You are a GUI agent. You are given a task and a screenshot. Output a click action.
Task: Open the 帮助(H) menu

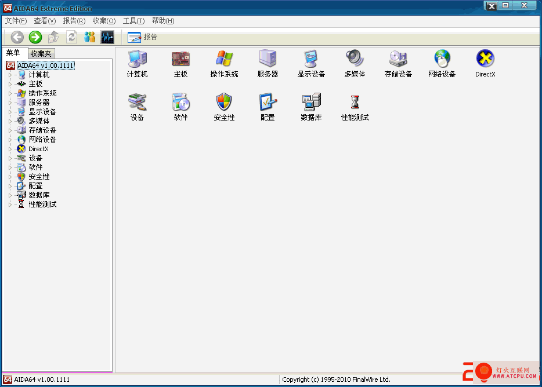pyautogui.click(x=163, y=21)
